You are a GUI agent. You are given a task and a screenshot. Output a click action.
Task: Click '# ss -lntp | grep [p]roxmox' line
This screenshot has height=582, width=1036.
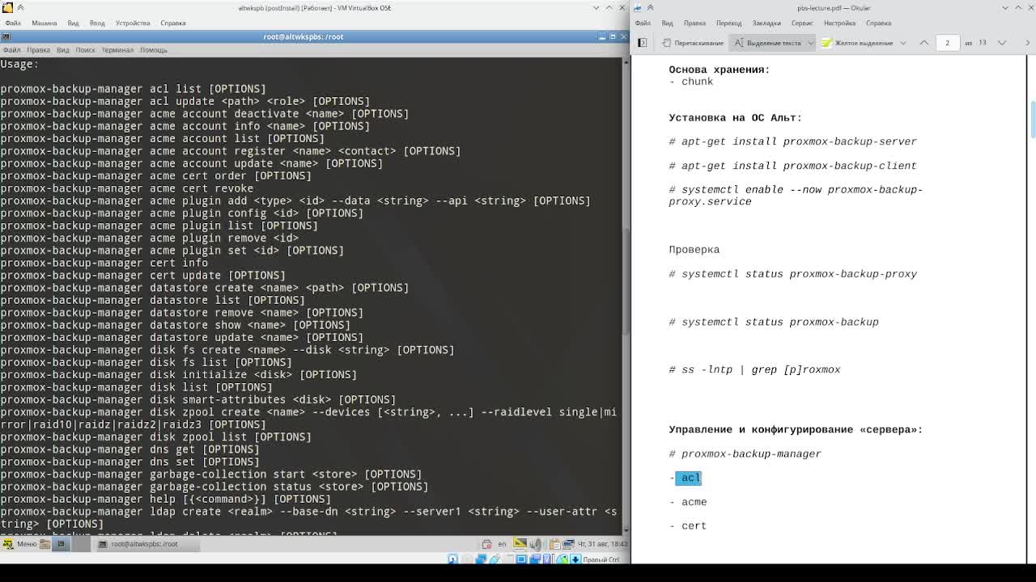pos(755,370)
